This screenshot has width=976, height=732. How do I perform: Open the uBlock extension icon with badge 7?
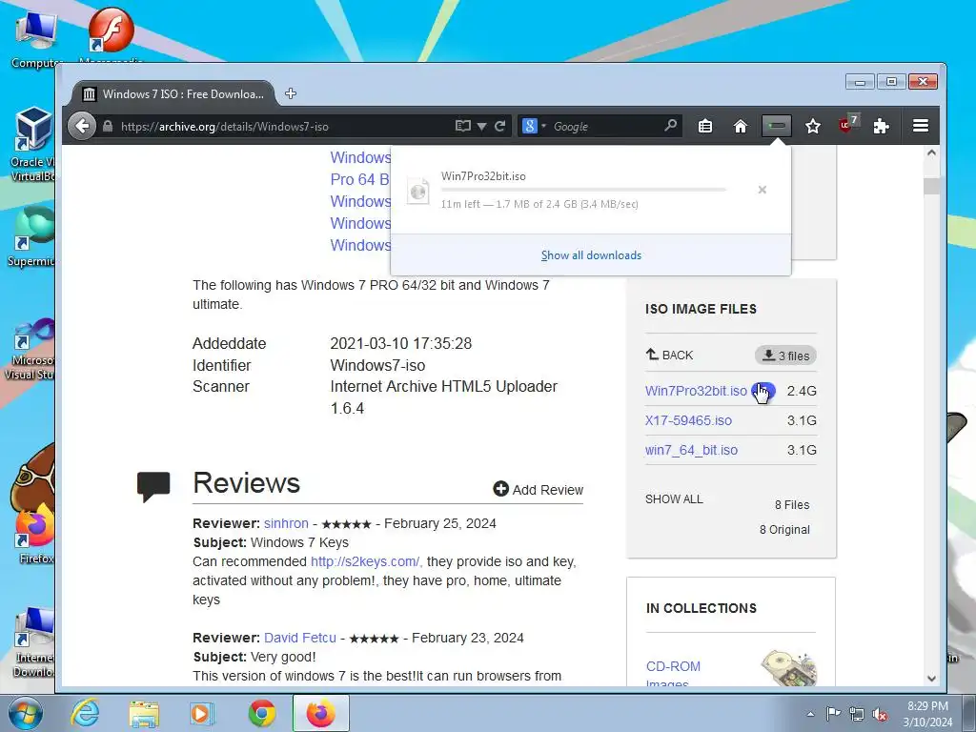click(847, 124)
